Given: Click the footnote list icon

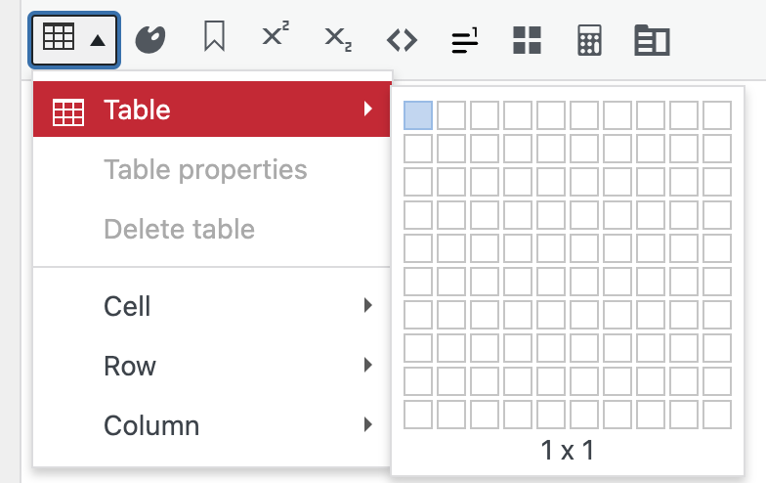Looking at the screenshot, I should click(x=464, y=39).
